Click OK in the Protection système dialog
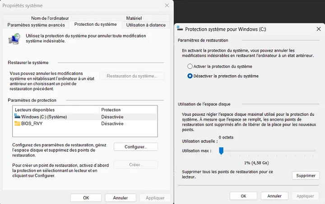The image size is (325, 204). pyautogui.click(x=243, y=196)
